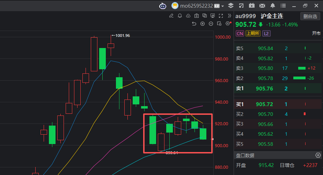This screenshot has height=175, width=323.
Task: Select the pencil drawing tool
Action: (171, 16)
